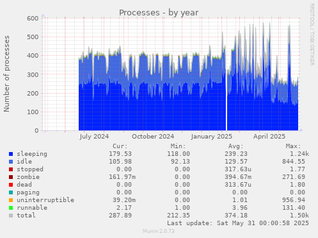
Task: Click total average value 374.18
Action: [x=236, y=216]
